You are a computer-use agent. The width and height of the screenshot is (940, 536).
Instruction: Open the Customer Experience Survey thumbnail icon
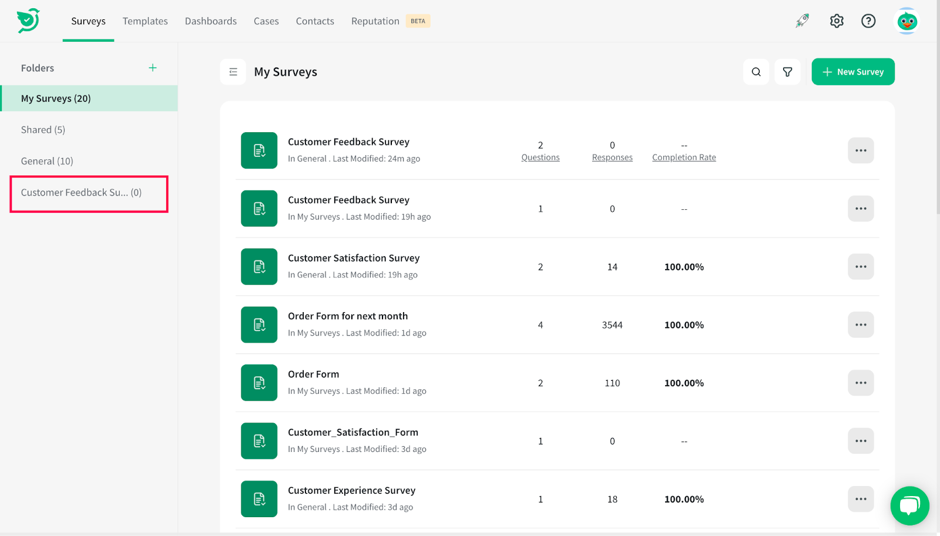coord(259,499)
